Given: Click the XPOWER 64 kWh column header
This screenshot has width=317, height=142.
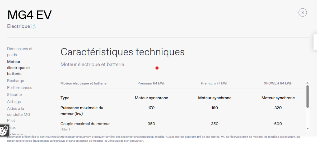Looking at the screenshot, I should pos(278,83).
